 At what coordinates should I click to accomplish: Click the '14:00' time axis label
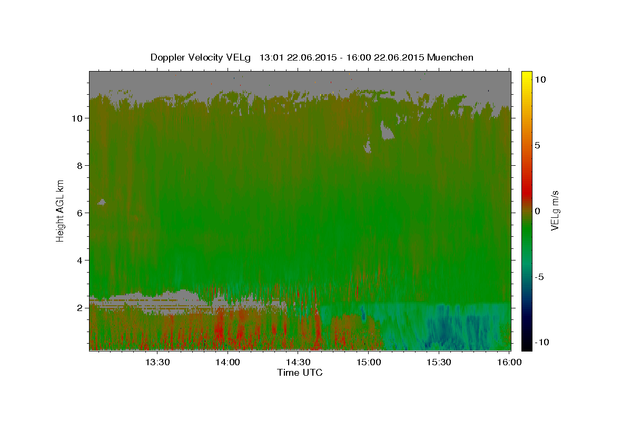pyautogui.click(x=228, y=362)
